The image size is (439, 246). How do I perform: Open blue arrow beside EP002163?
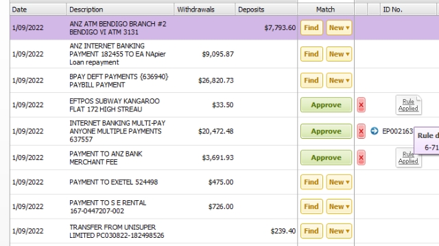tap(375, 131)
